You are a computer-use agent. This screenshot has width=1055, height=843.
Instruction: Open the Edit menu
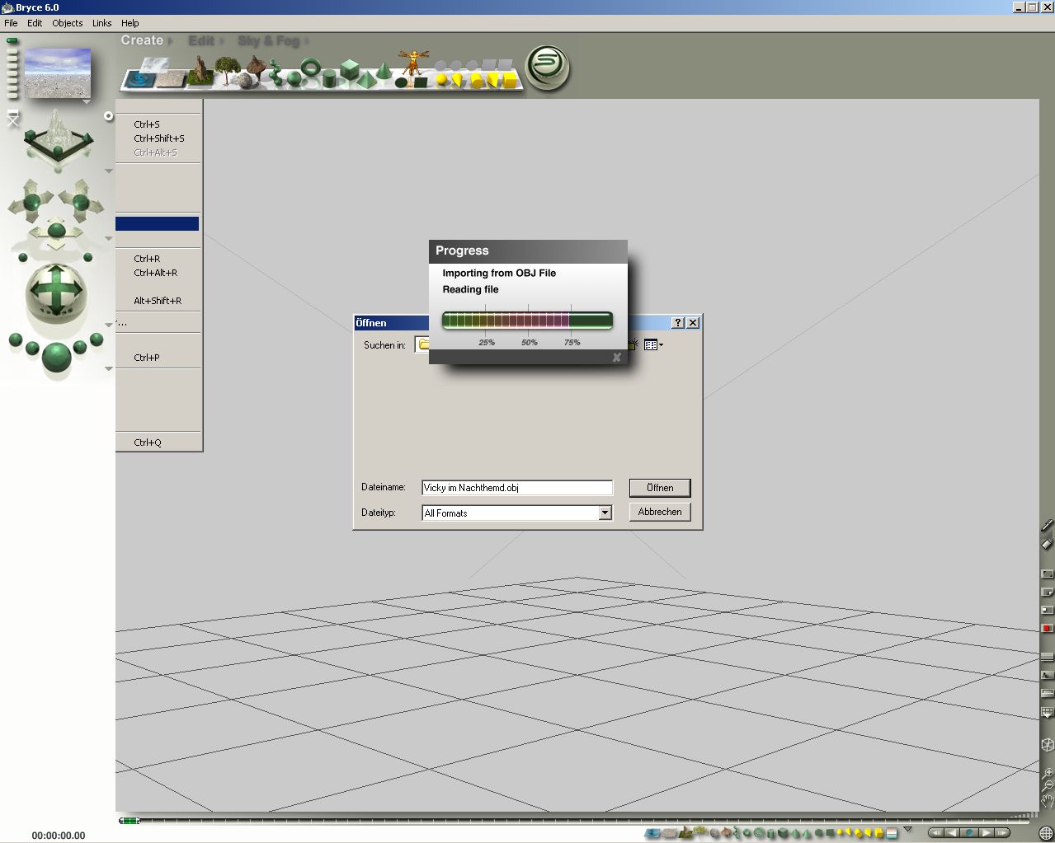(35, 23)
